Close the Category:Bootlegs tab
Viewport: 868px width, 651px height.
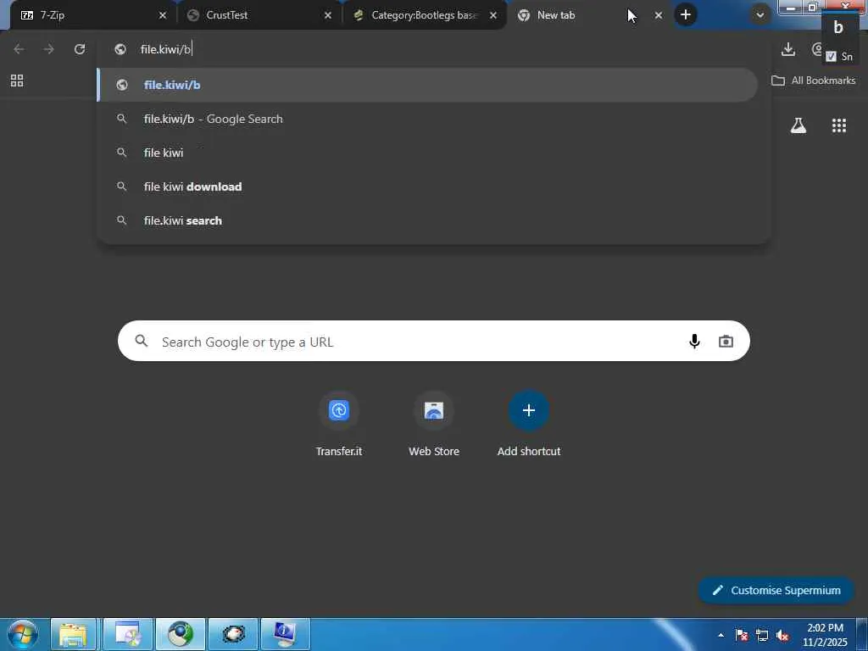493,15
